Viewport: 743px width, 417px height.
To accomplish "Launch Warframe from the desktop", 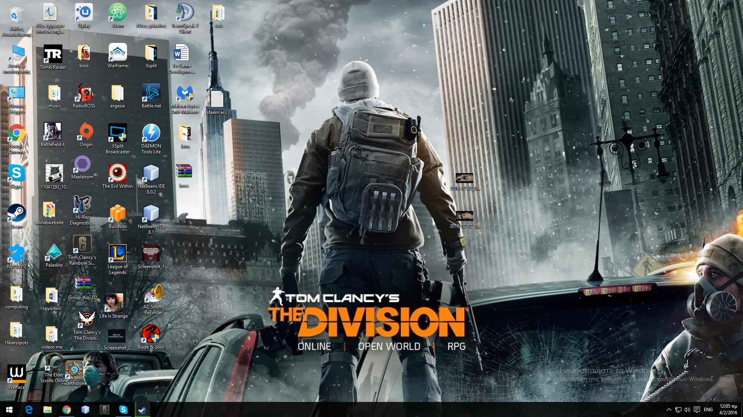I will point(118,56).
